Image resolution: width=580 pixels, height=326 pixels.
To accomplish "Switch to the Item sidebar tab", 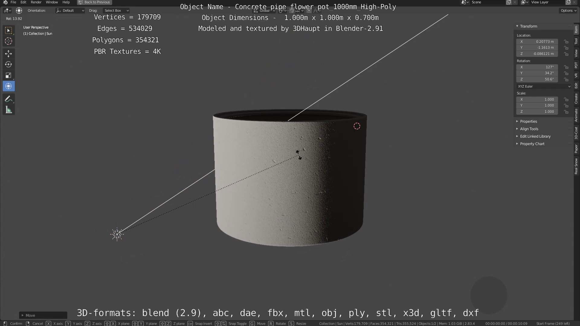I will coord(576,29).
